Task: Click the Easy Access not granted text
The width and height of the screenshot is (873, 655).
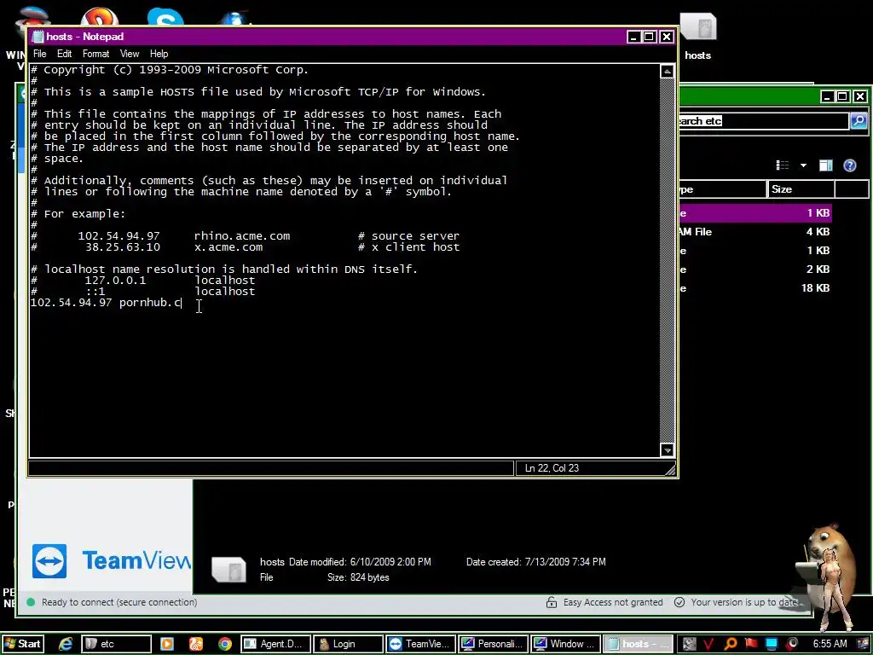Action: [x=613, y=602]
